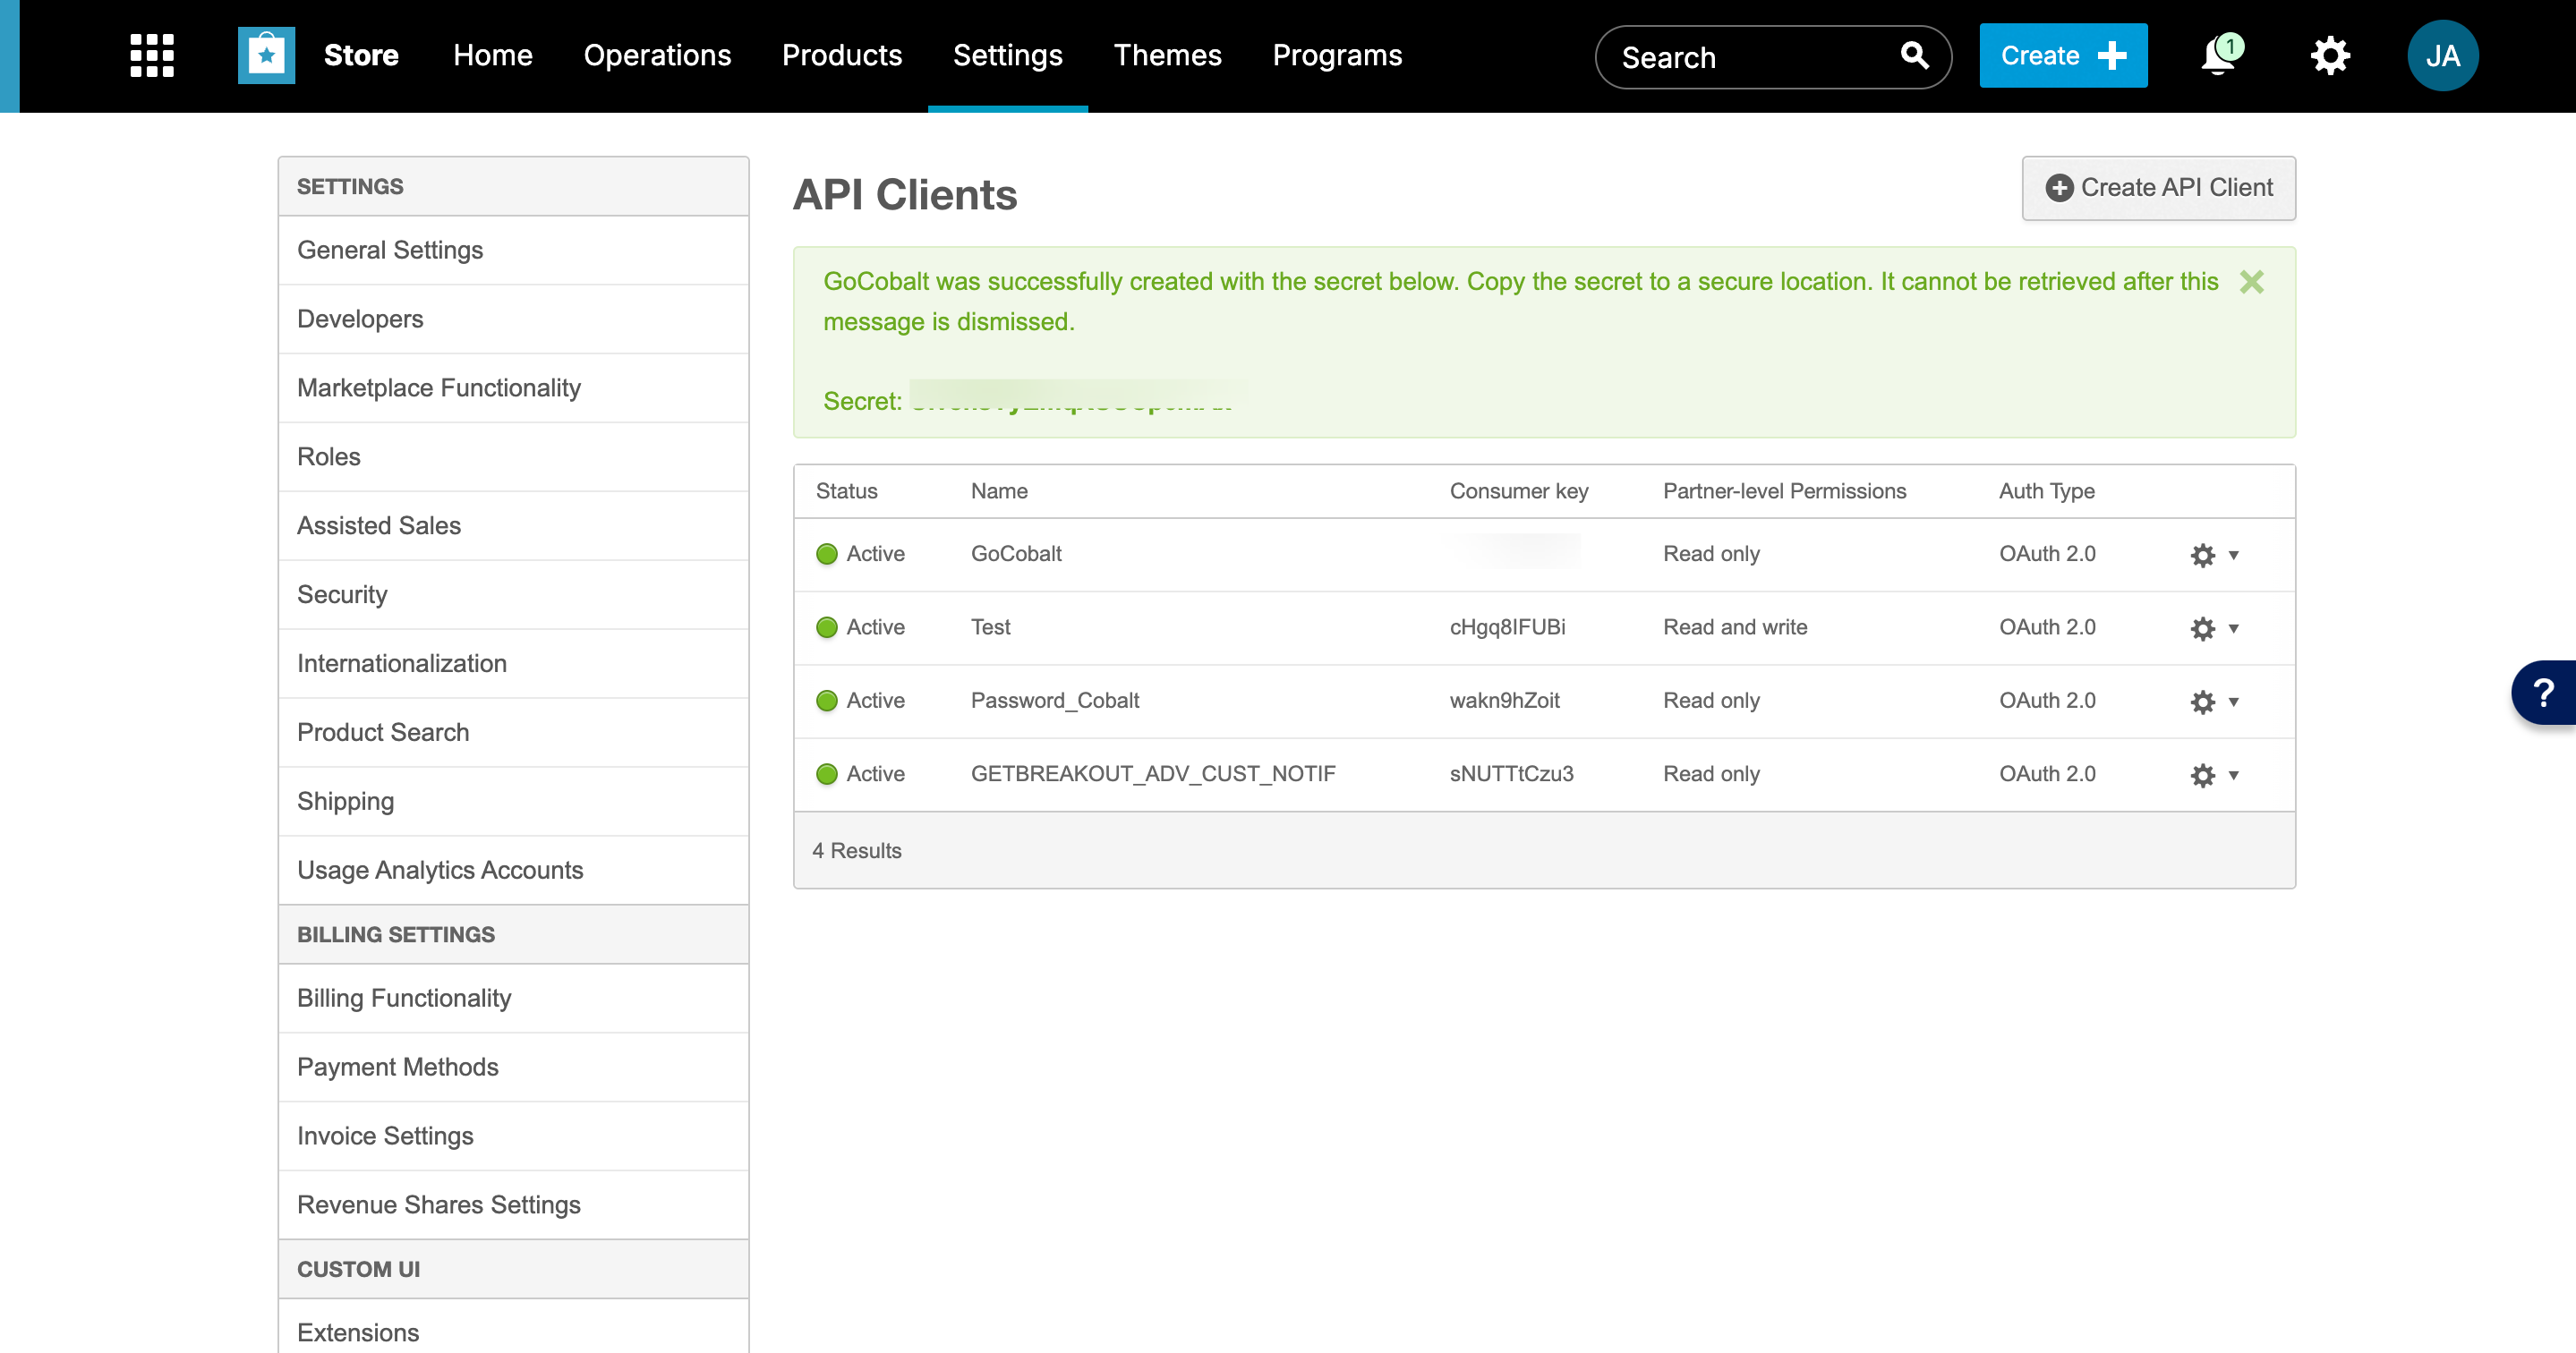The height and width of the screenshot is (1353, 2576).
Task: Click the Create API Client button
Action: [2158, 188]
